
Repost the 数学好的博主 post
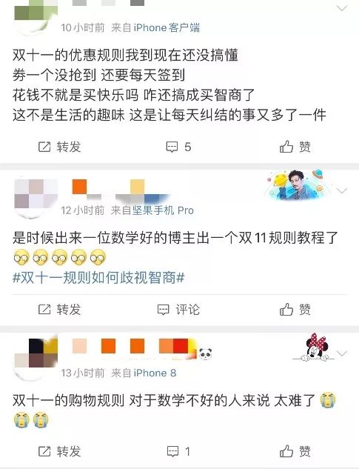(59, 309)
